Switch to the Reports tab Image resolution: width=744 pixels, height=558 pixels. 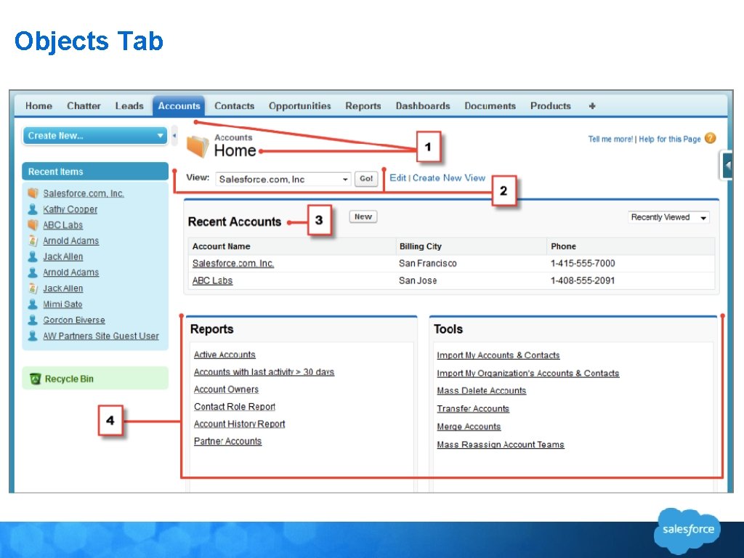pos(363,106)
